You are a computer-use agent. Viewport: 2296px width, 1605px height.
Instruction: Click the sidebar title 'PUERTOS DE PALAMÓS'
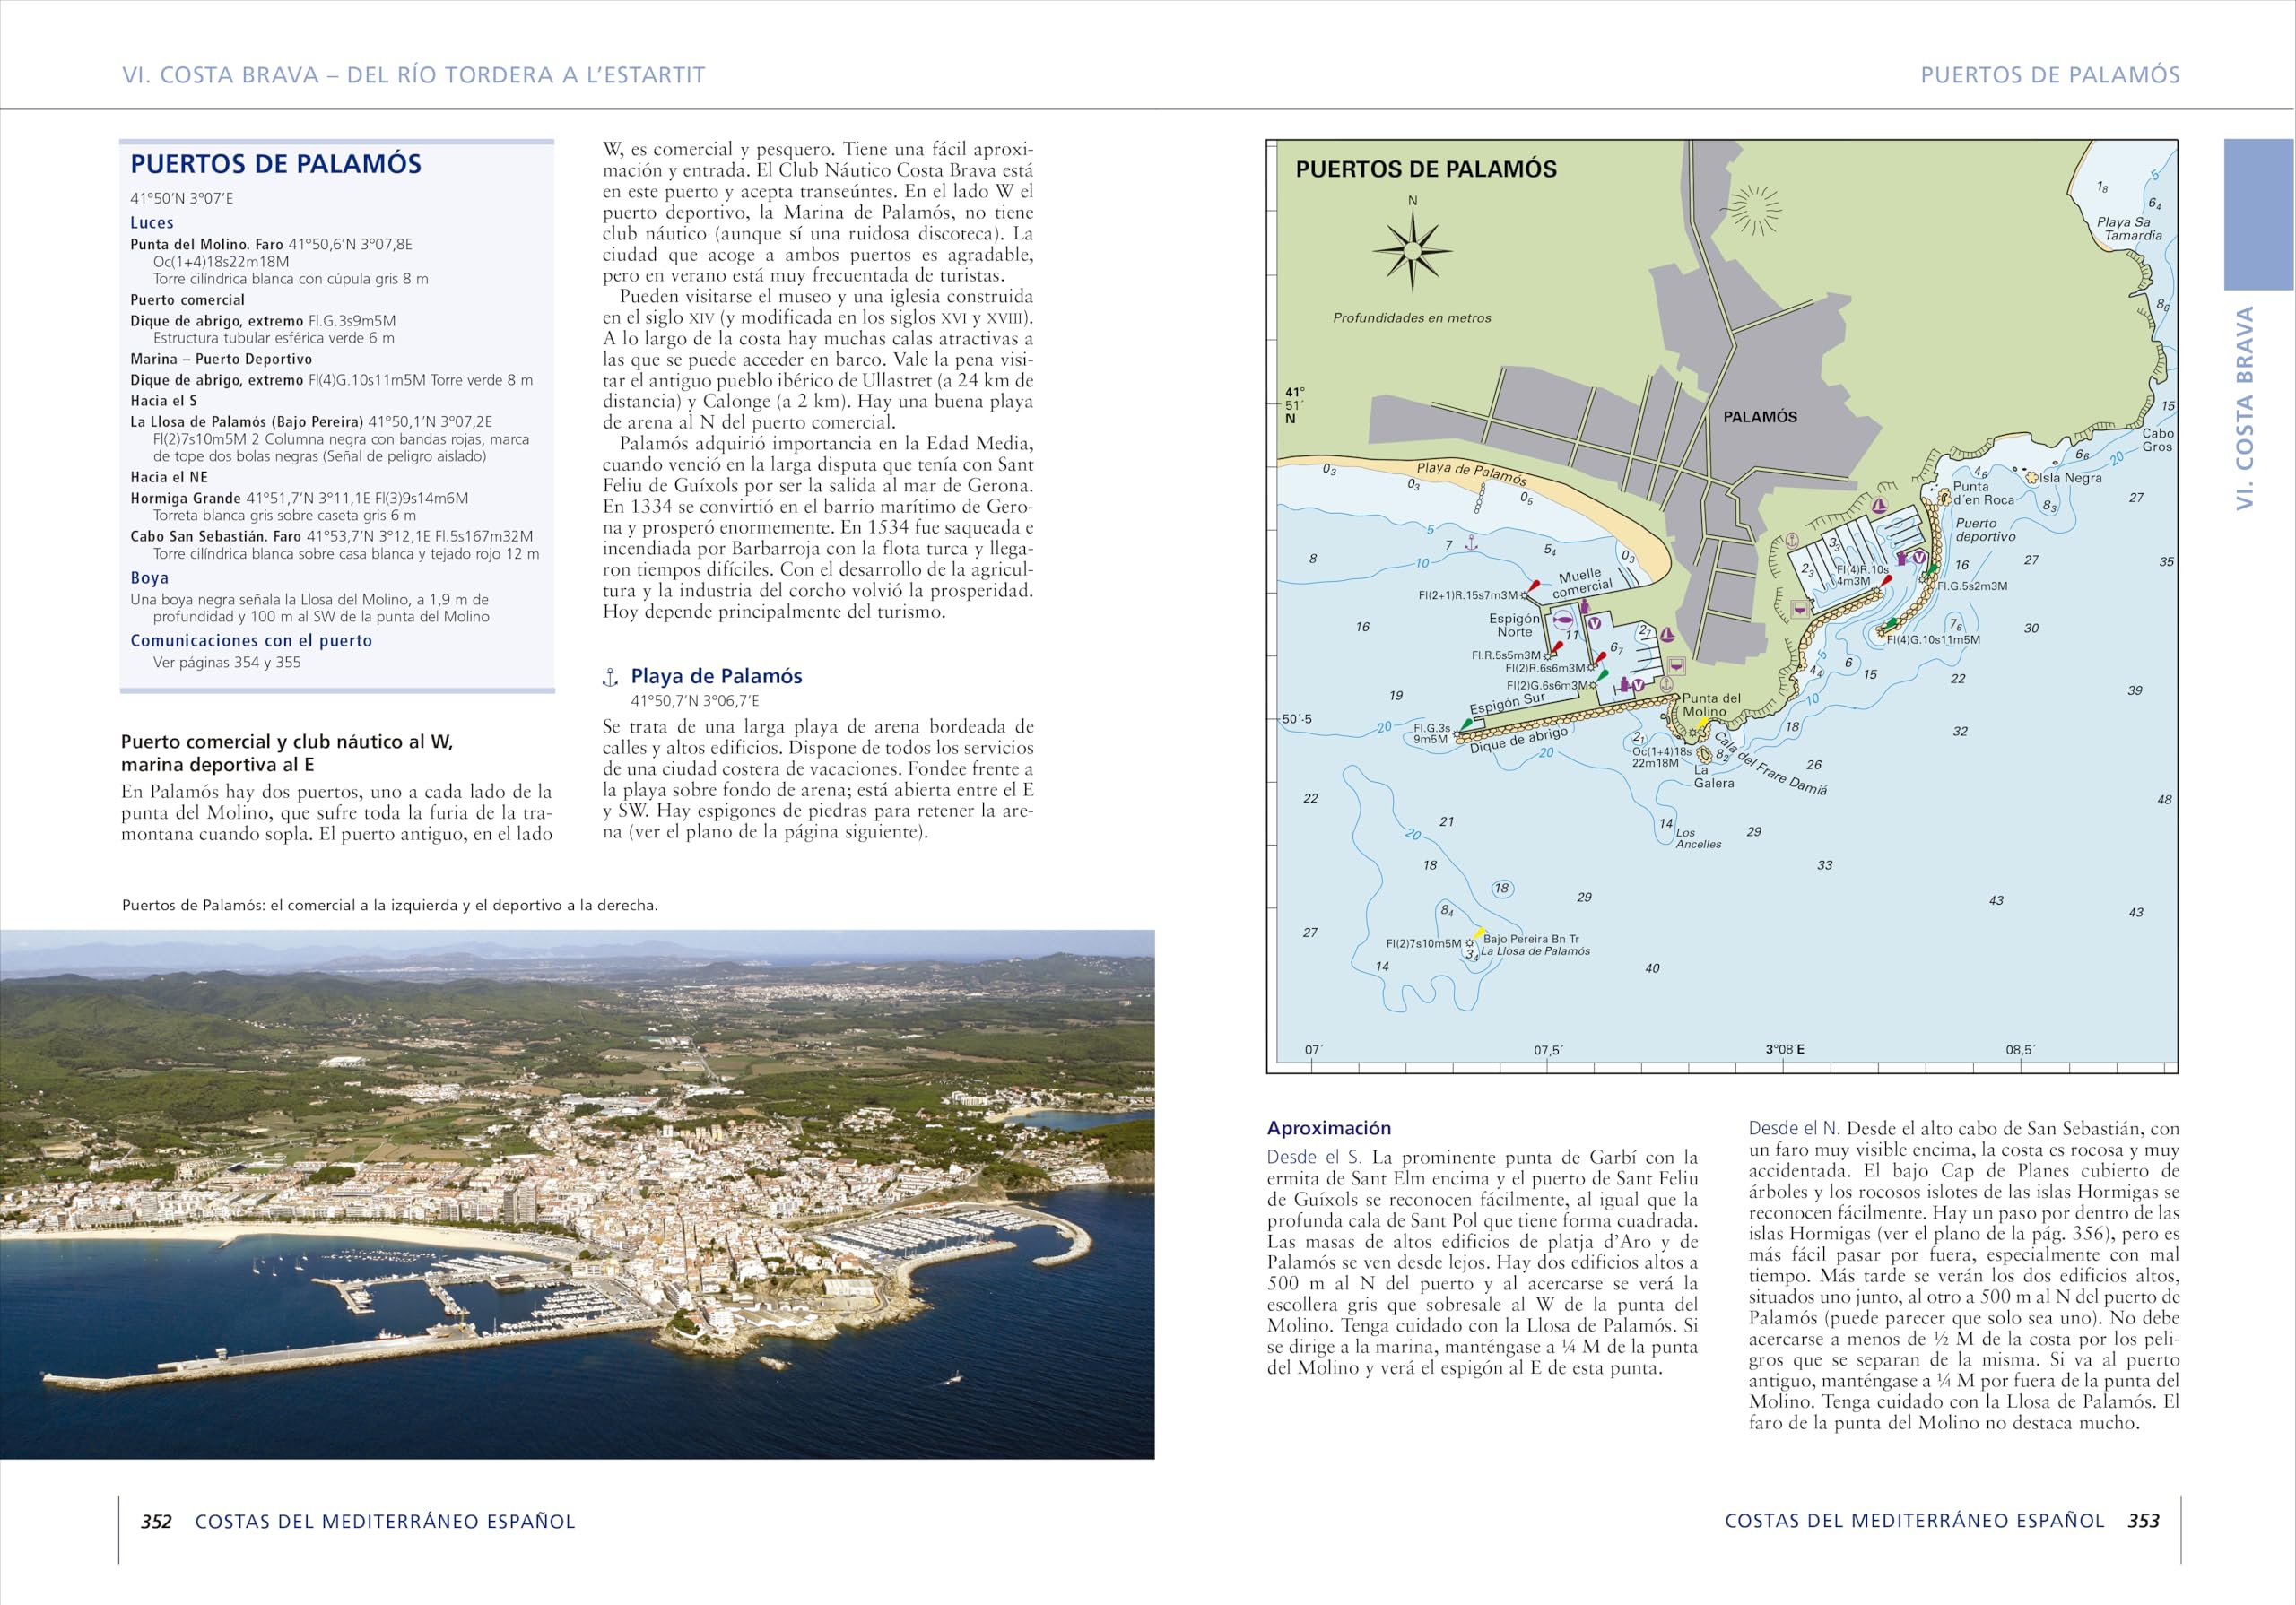276,164
